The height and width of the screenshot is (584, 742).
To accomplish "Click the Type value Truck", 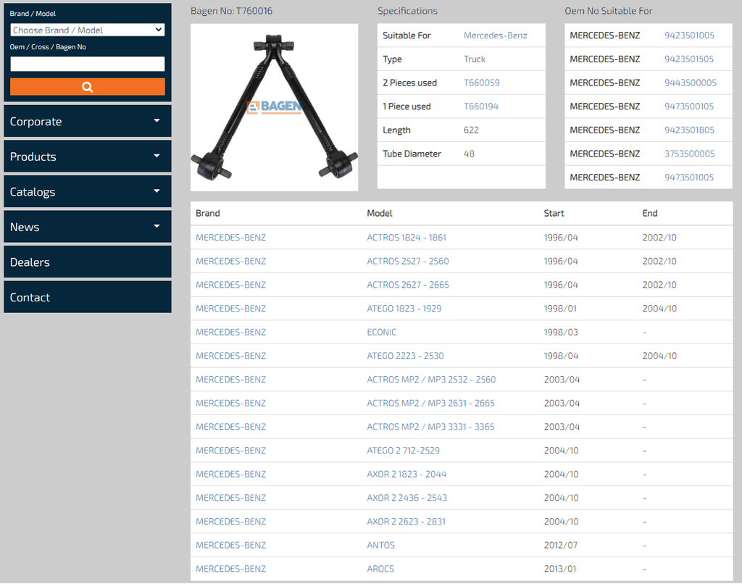I will 475,59.
